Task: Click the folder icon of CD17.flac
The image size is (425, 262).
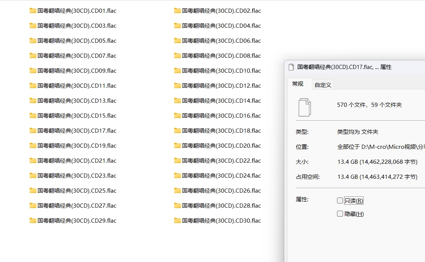Action: [33, 131]
